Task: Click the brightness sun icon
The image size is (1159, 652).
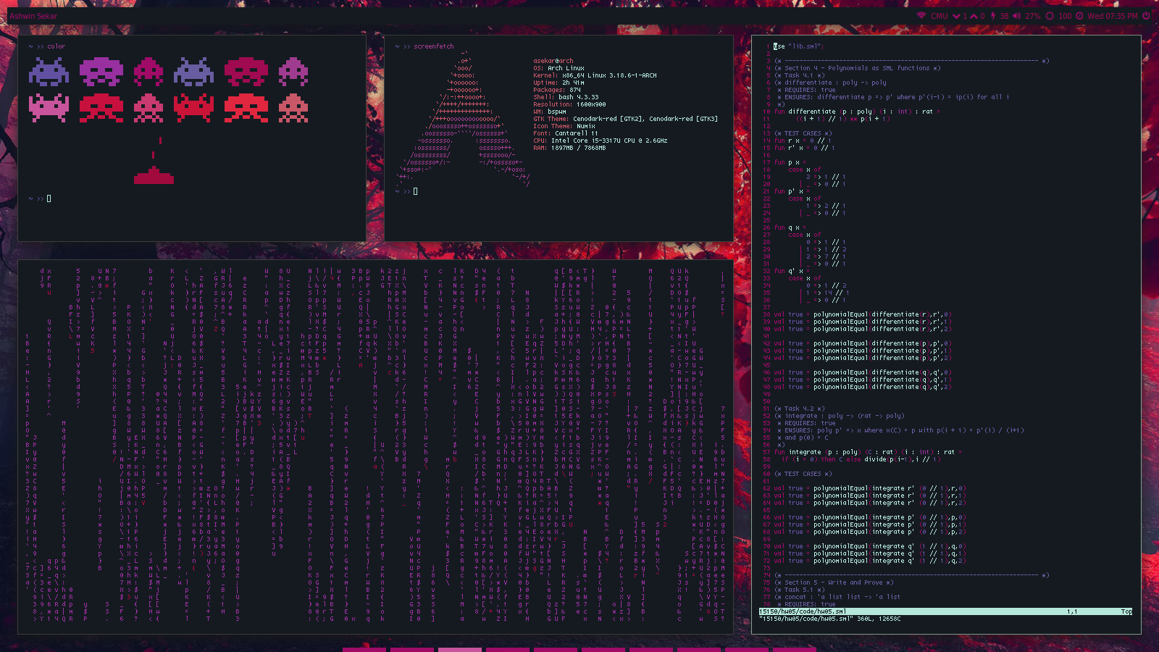Action: click(1050, 15)
